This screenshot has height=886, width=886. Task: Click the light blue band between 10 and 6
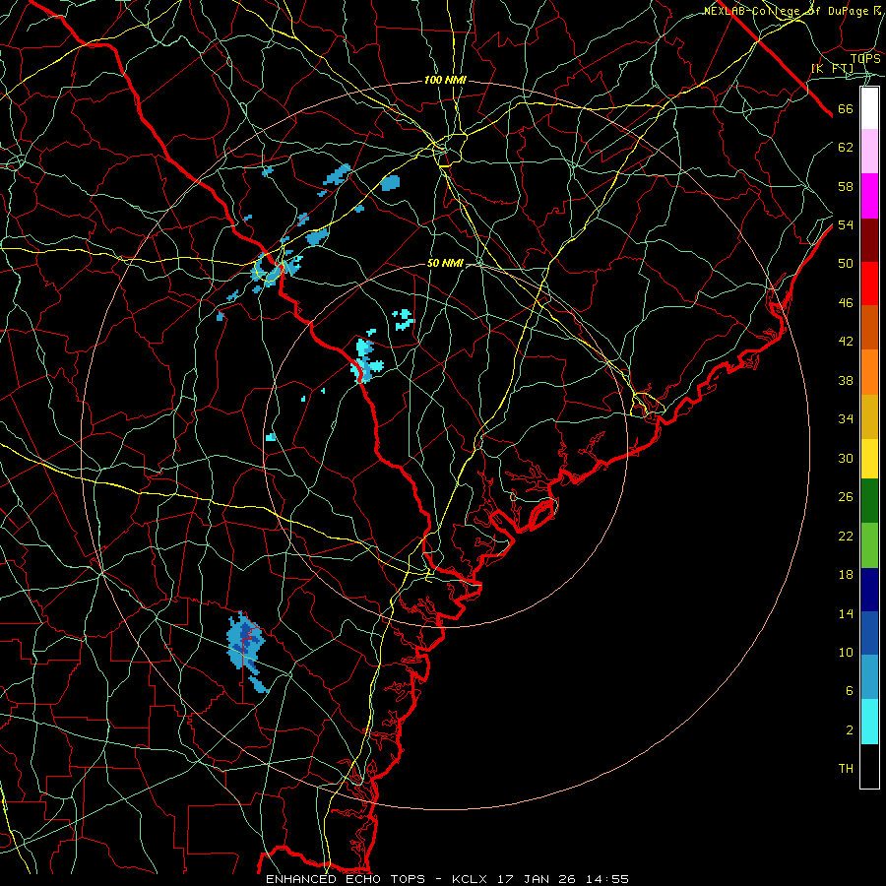coord(869,677)
